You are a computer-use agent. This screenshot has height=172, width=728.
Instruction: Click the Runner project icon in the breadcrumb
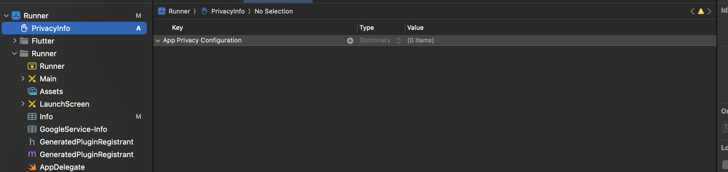tap(162, 11)
